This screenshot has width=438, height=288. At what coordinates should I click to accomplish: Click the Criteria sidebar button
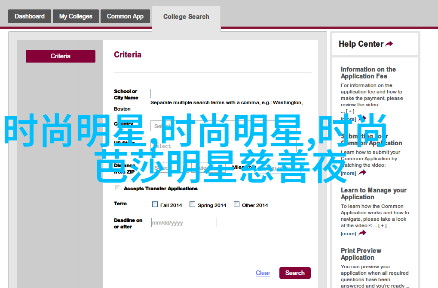[61, 56]
